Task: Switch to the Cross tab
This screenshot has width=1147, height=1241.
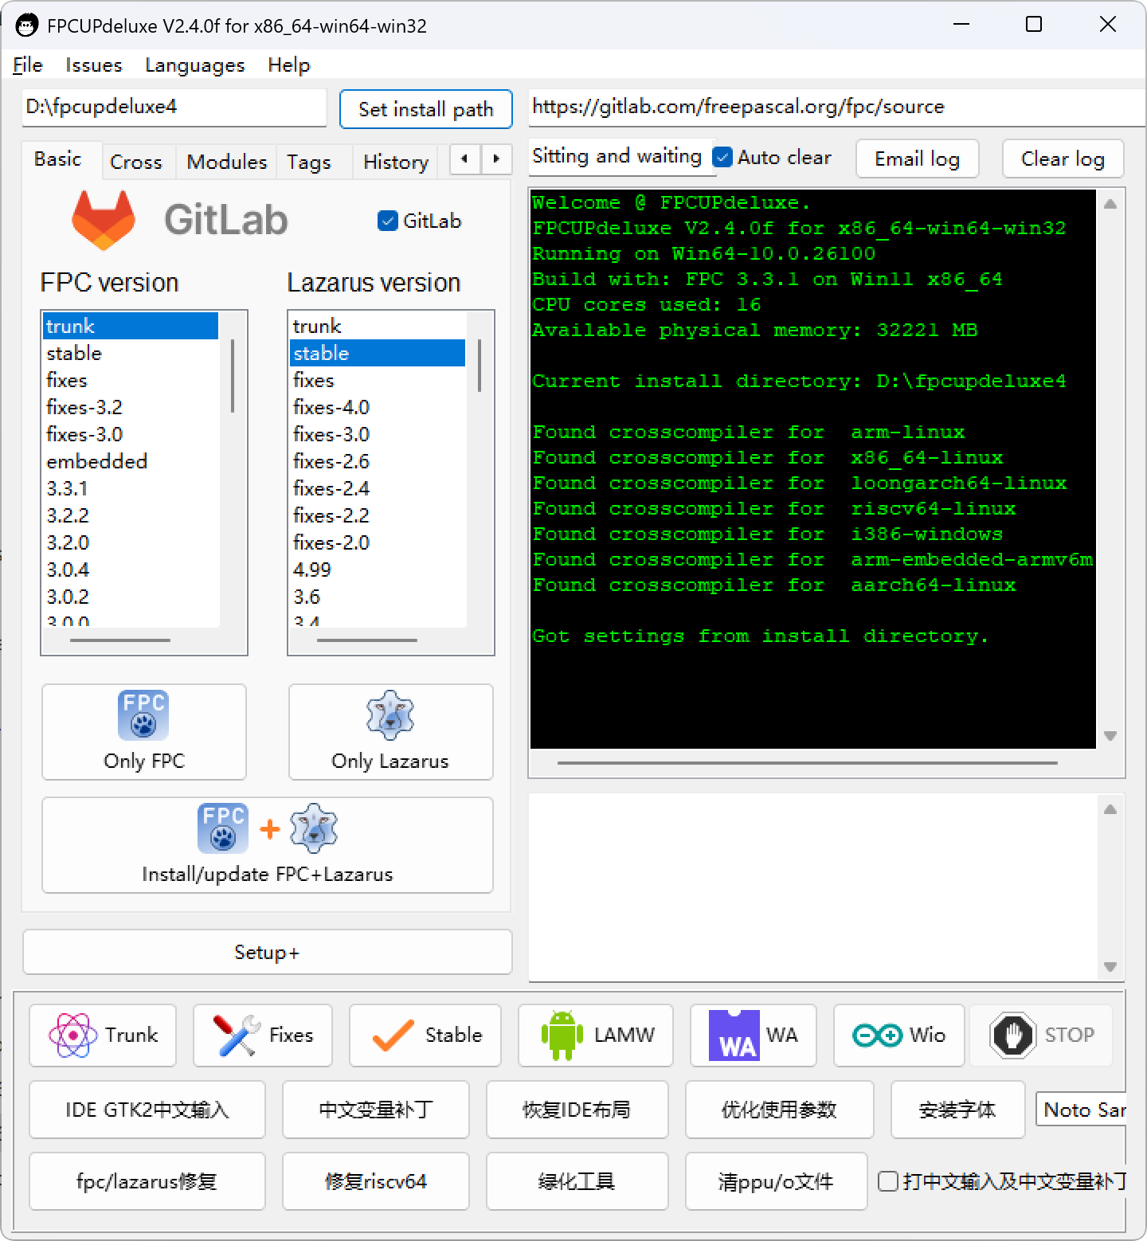Action: pos(136,162)
